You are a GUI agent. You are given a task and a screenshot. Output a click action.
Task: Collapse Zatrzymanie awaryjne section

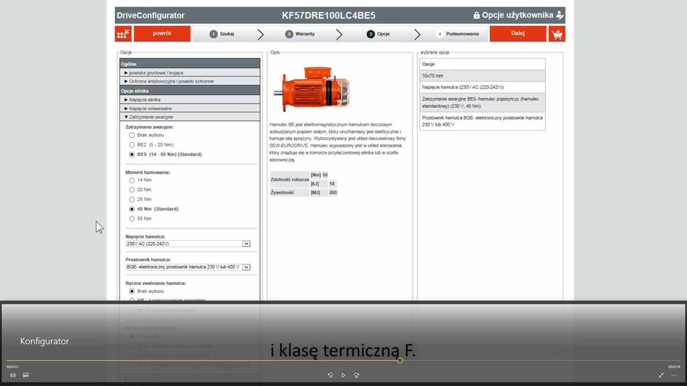[190, 117]
